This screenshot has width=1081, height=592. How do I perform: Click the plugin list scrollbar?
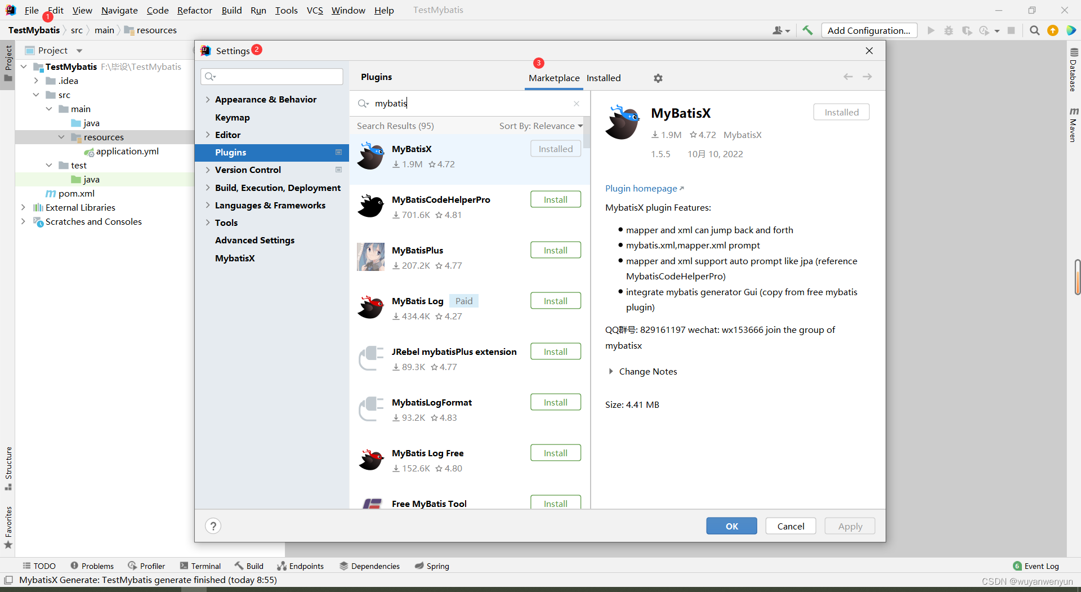click(587, 133)
